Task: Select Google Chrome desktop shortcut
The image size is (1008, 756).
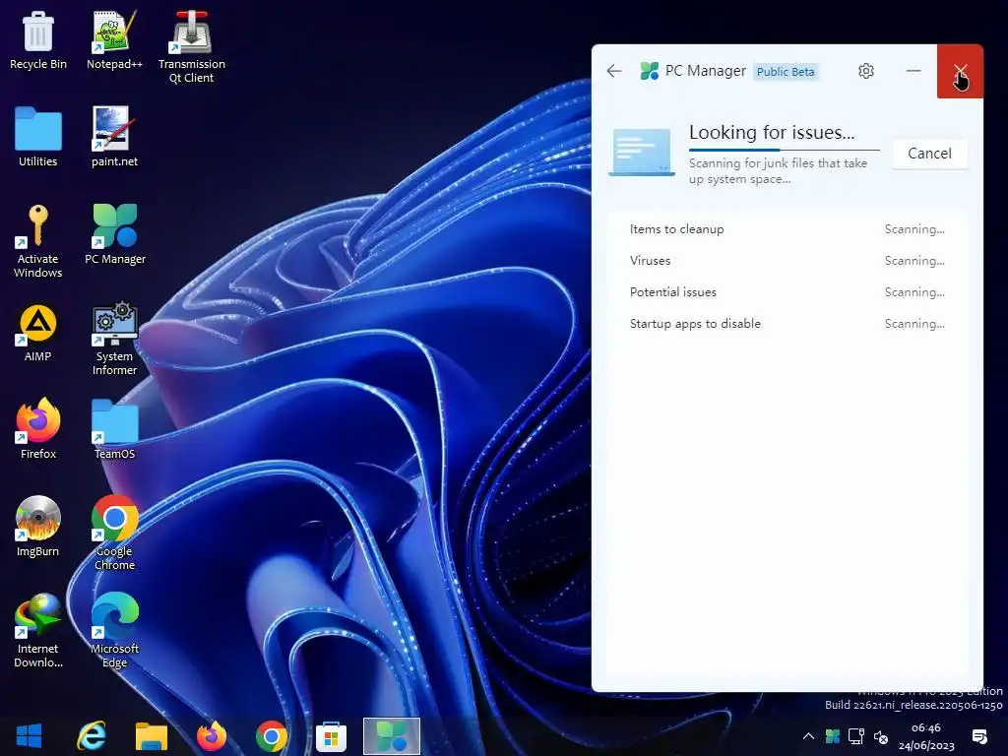Action: click(x=114, y=533)
